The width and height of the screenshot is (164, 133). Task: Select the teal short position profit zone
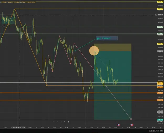tap(113, 85)
